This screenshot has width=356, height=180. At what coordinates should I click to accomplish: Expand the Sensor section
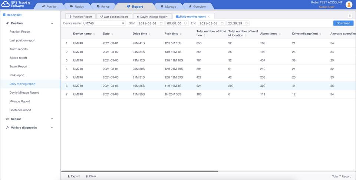click(x=52, y=119)
